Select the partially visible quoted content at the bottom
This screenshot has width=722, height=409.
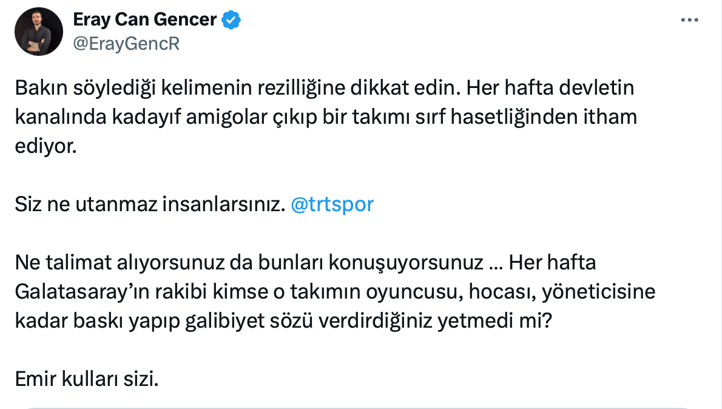pos(361,407)
